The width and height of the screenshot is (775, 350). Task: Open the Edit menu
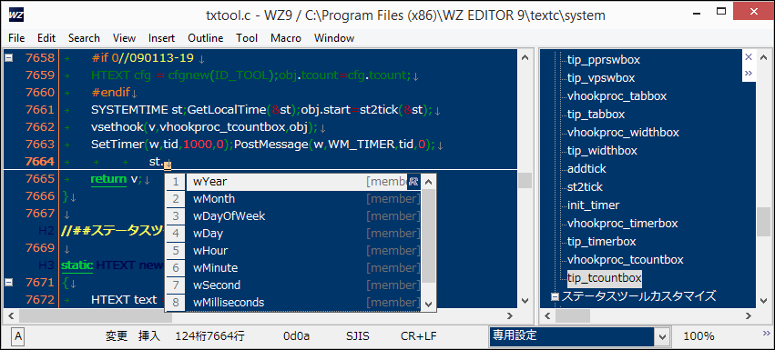tap(46, 38)
